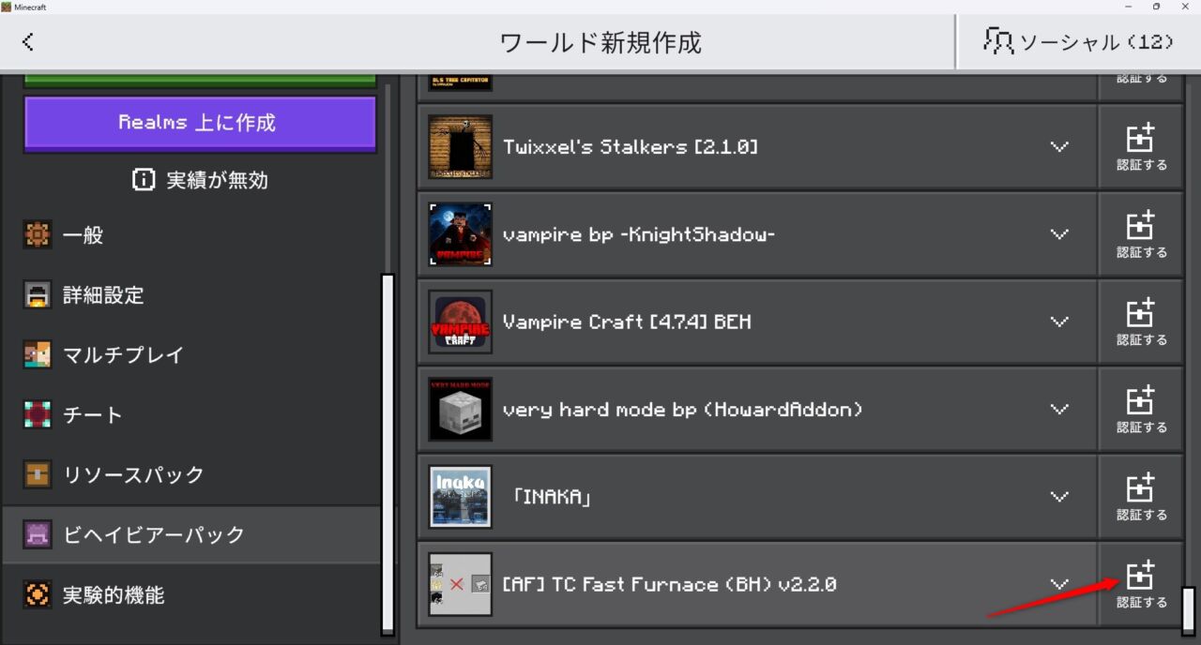
Task: Select [AF] TC Fast Furnace (BH) v2.2.0 name
Action: [669, 584]
